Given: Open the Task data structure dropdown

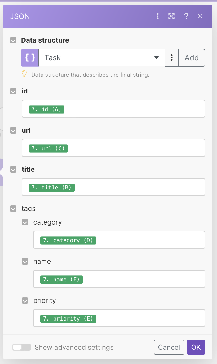Looking at the screenshot, I should pyautogui.click(x=102, y=57).
